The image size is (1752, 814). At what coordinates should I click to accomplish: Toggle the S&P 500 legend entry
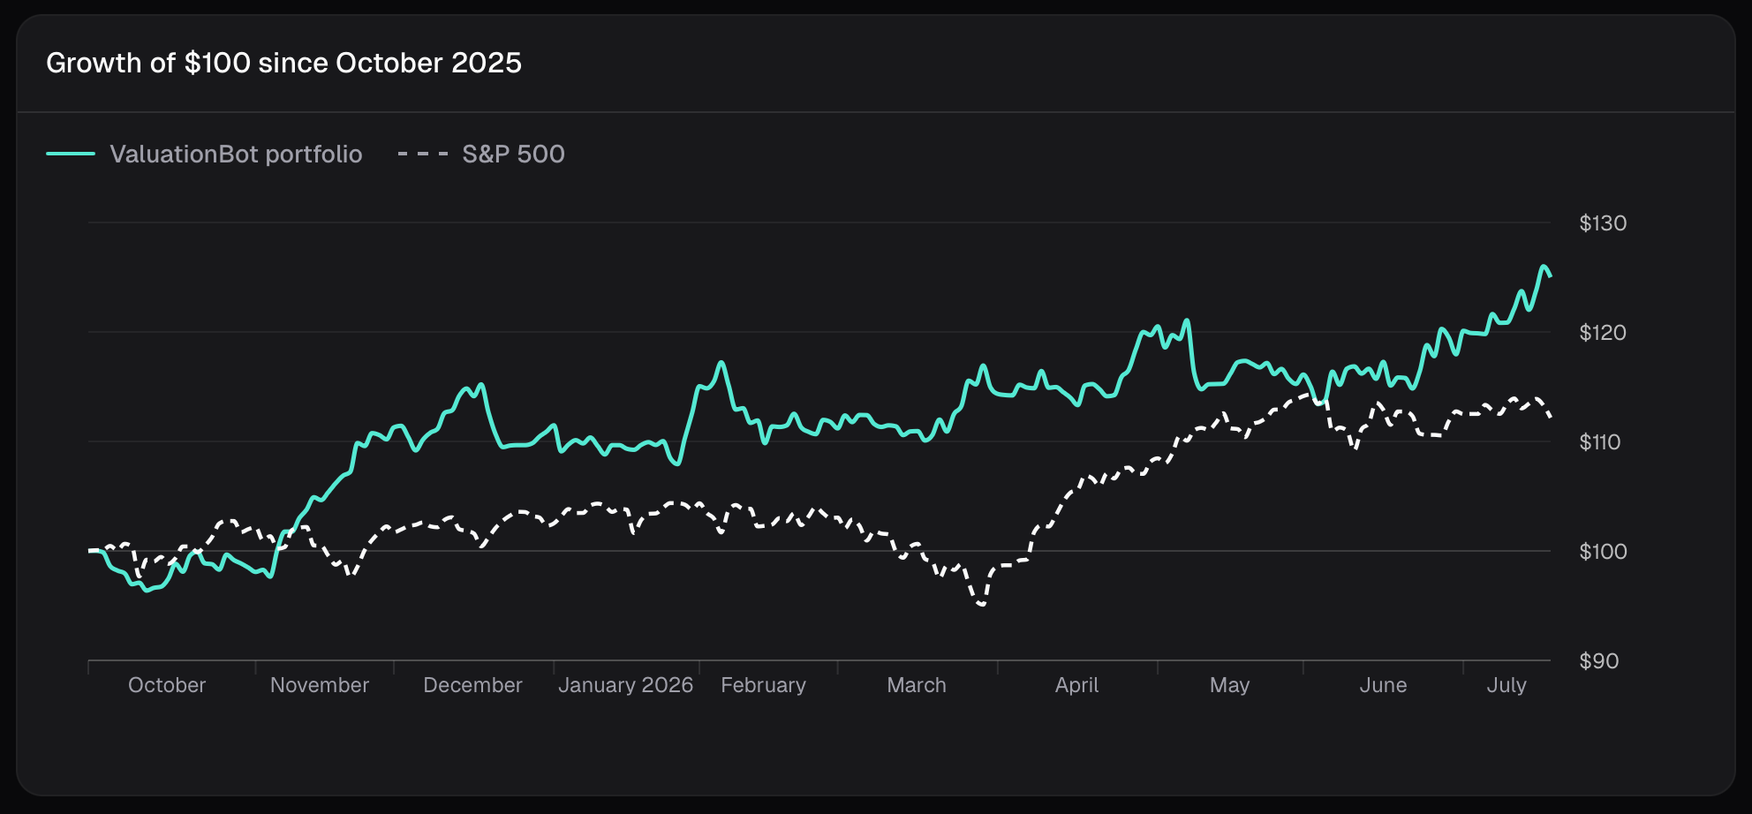point(480,154)
